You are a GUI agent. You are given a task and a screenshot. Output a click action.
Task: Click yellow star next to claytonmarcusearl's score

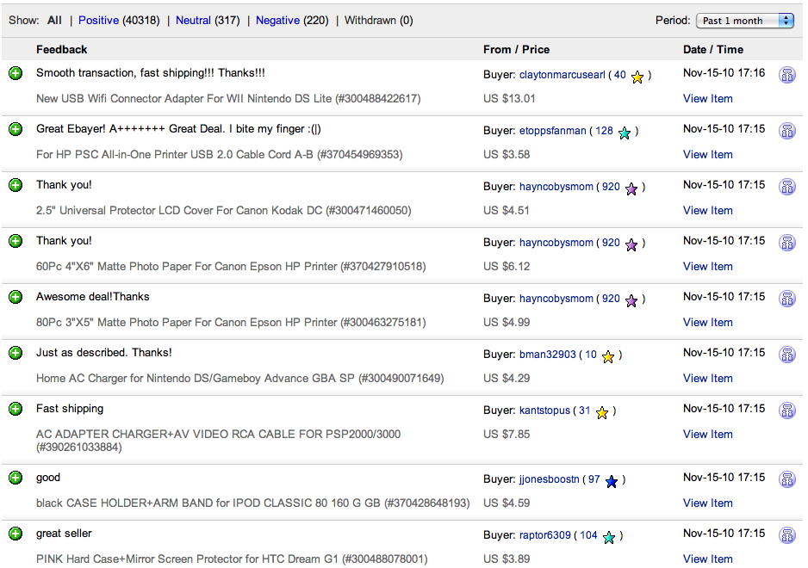[637, 77]
